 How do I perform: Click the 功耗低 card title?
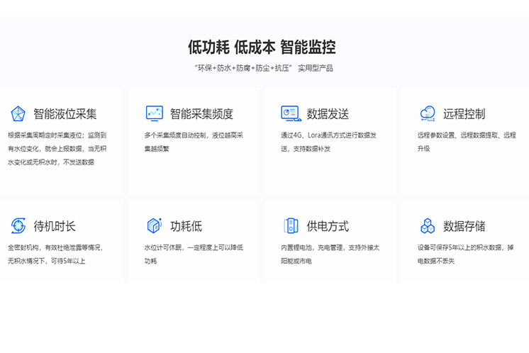coord(186,227)
